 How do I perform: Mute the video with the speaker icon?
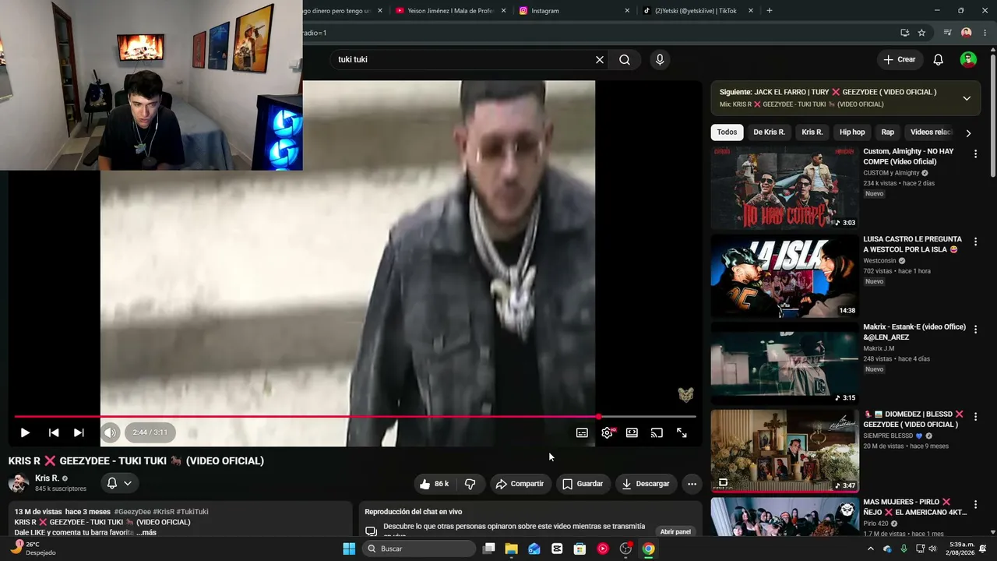point(111,432)
